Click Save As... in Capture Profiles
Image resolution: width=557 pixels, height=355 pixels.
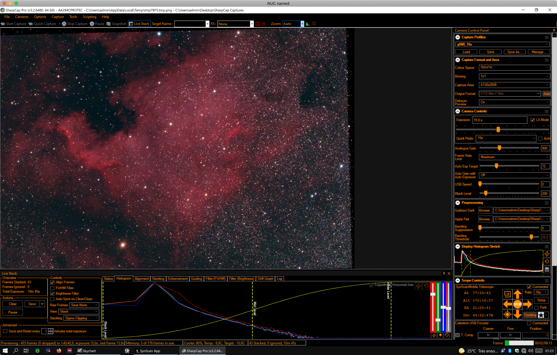[515, 52]
